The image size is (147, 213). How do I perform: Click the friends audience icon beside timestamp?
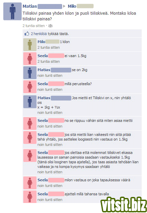pos(51,26)
